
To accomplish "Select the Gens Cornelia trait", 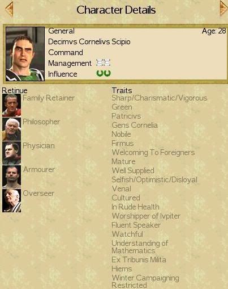I will click(135, 125).
